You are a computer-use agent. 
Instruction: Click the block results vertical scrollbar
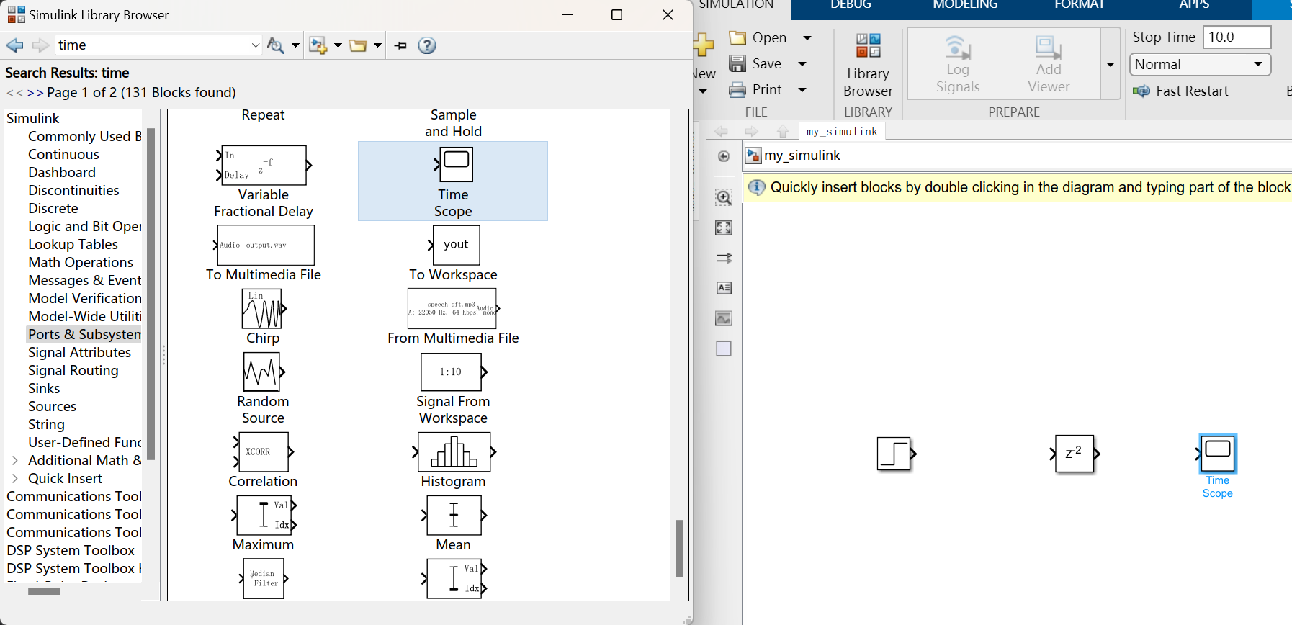[679, 548]
